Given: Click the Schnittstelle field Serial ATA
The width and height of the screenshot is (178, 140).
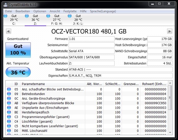Looking at the screenshot, I should tap(91, 51).
